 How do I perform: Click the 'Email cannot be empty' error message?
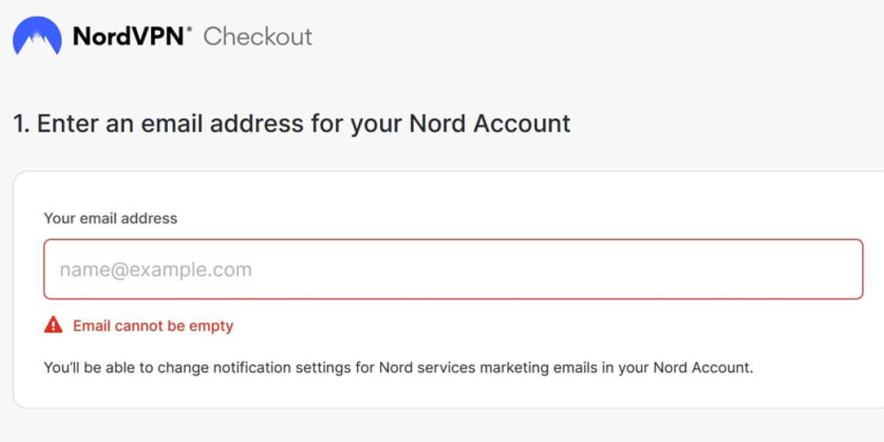click(152, 326)
